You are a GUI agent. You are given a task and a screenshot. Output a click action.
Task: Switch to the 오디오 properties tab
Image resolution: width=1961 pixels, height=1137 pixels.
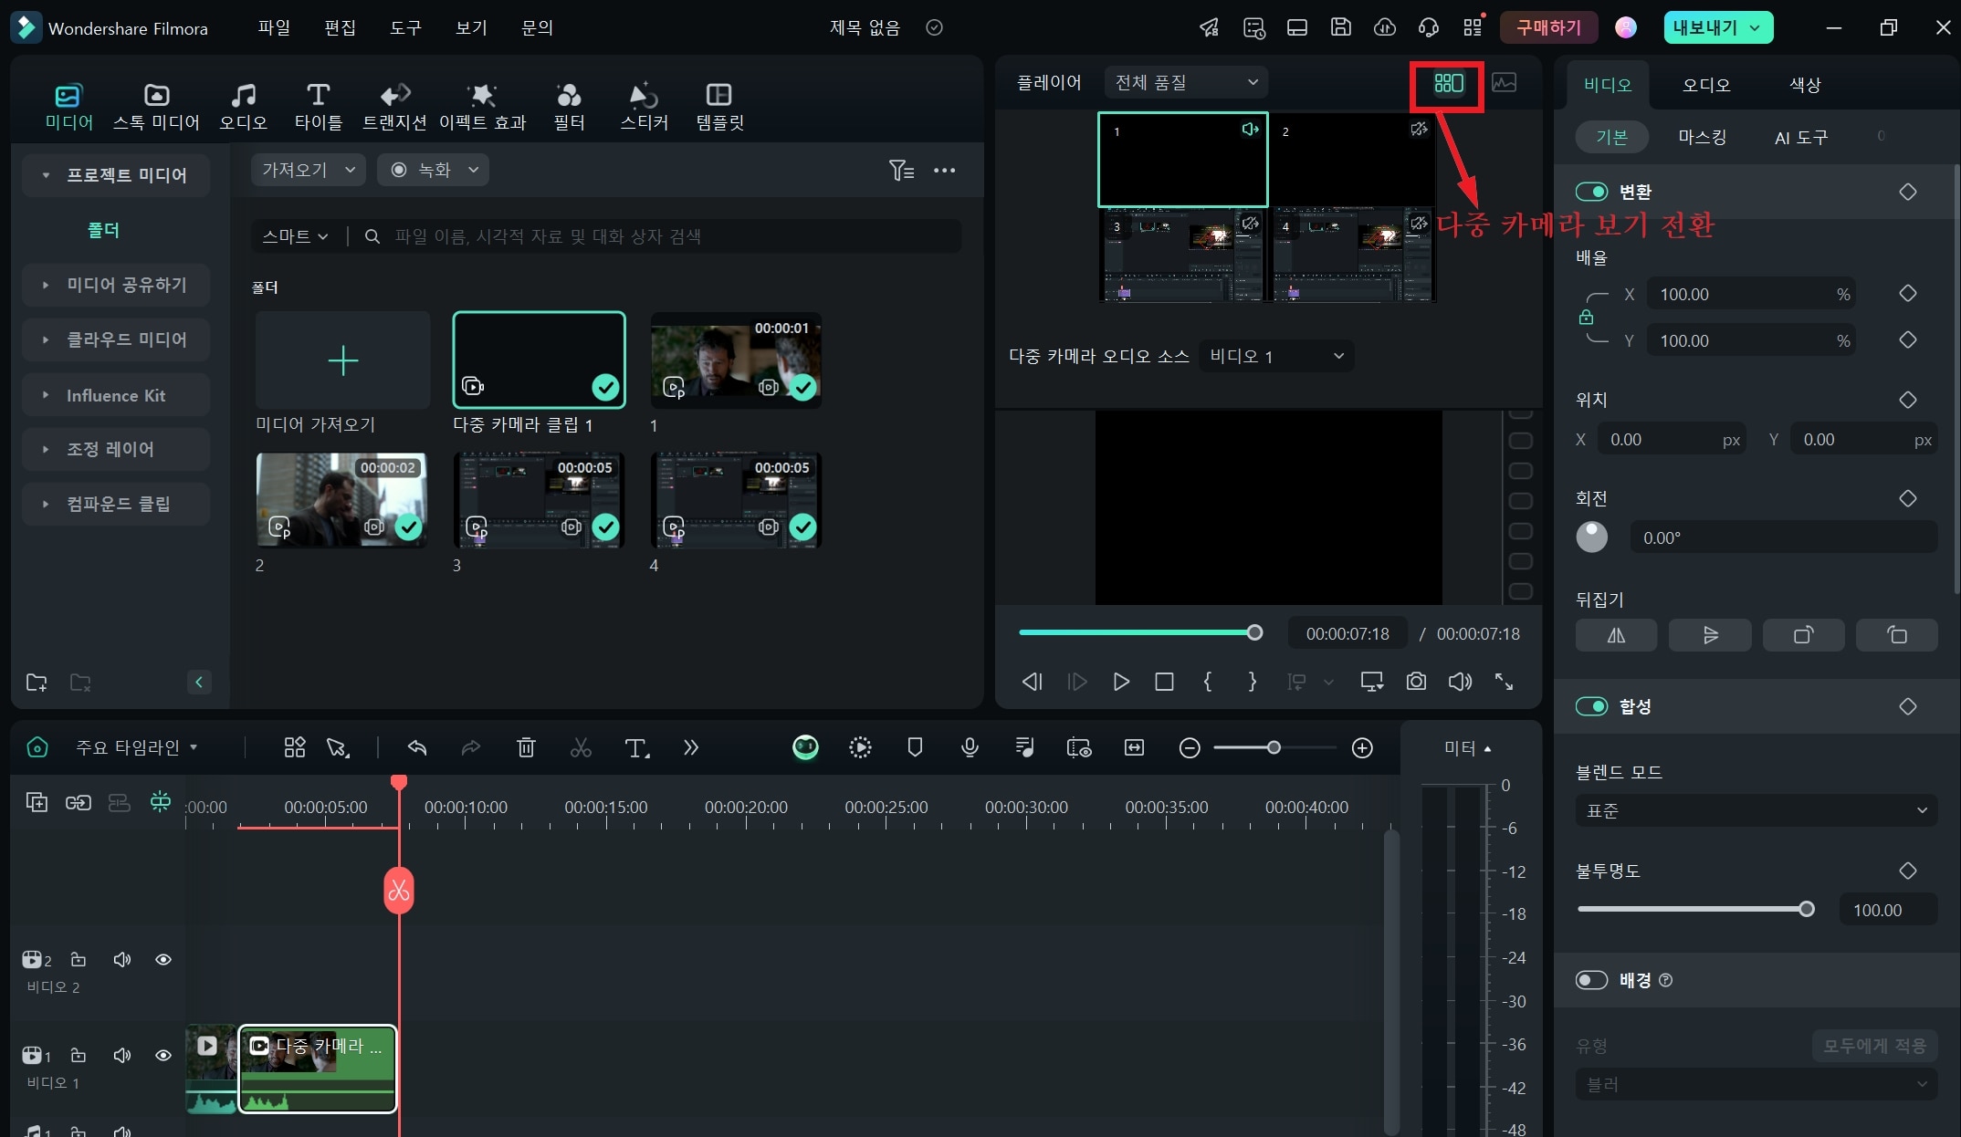[x=1705, y=85]
